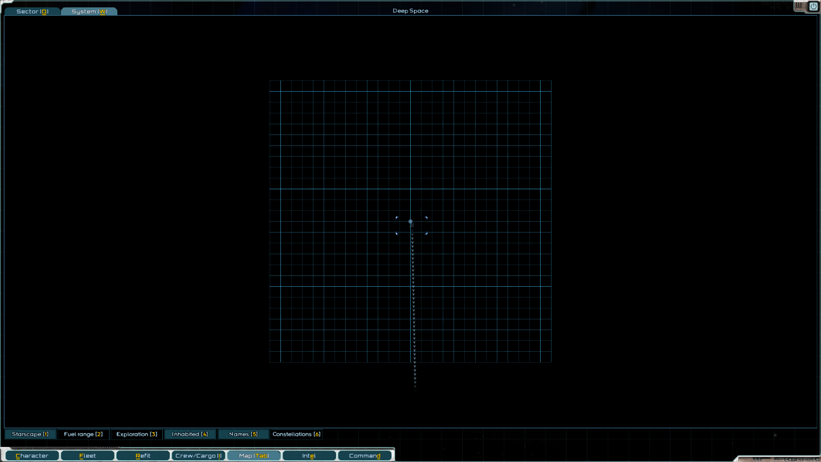821x462 pixels.
Task: Open the Character screen
Action: (32, 456)
